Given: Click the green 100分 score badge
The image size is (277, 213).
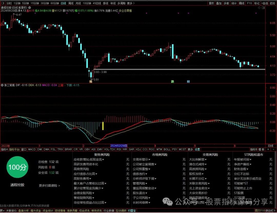Looking at the screenshot, I should [17, 167].
